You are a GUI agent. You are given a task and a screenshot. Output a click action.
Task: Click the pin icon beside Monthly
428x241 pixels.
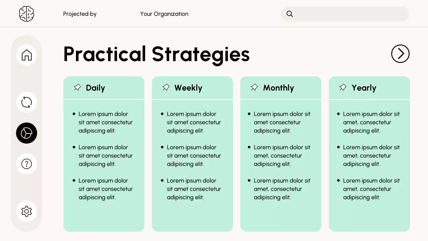(254, 88)
